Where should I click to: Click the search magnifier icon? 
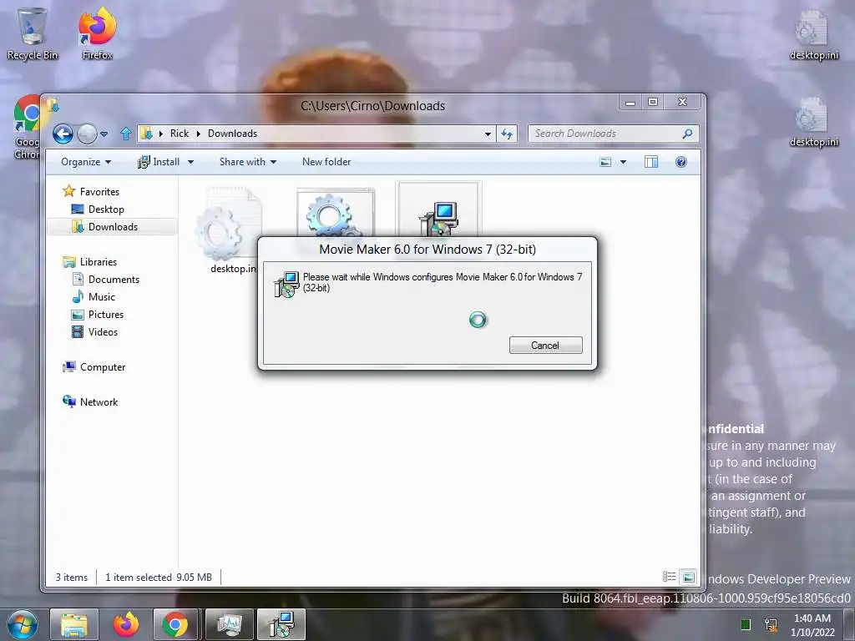point(688,134)
